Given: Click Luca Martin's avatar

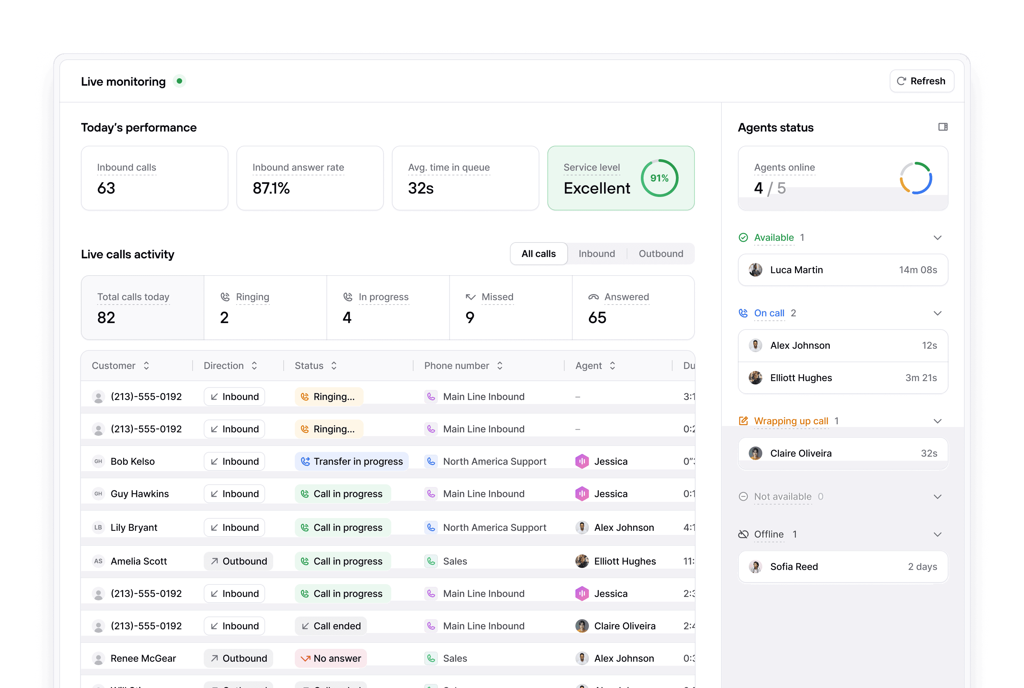Looking at the screenshot, I should pyautogui.click(x=755, y=270).
